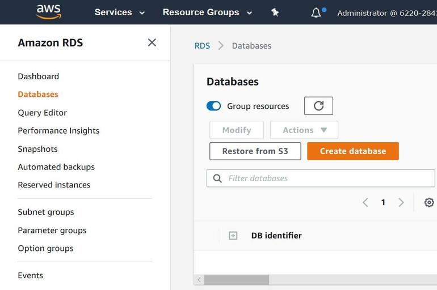Image resolution: width=437 pixels, height=290 pixels.
Task: Open Option groups page
Action: [46, 248]
